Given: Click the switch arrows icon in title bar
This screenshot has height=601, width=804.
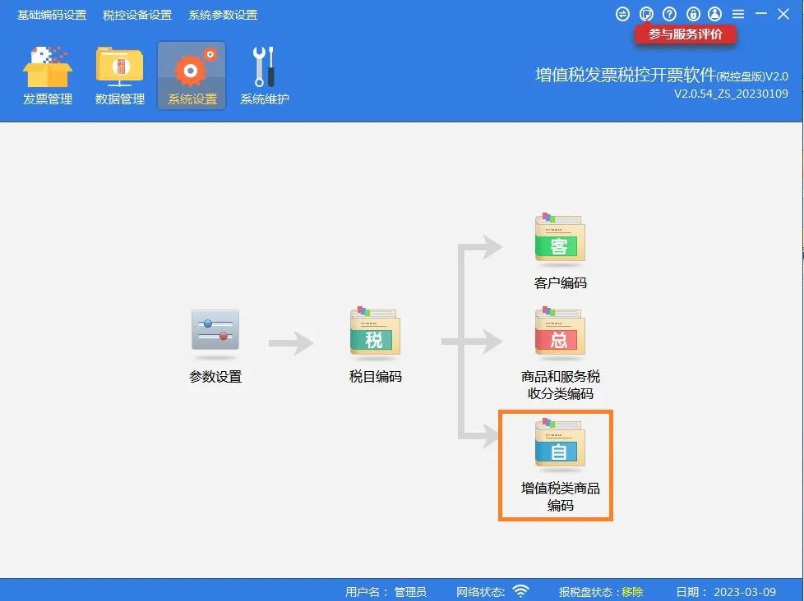Looking at the screenshot, I should click(x=622, y=14).
